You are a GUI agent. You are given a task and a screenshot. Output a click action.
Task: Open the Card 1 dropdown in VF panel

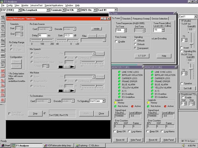[x=195, y=16]
